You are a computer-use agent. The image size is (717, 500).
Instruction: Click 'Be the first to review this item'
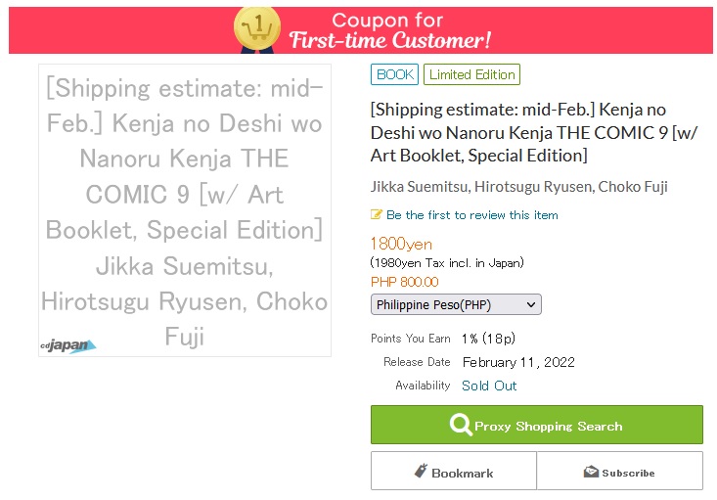pos(471,214)
